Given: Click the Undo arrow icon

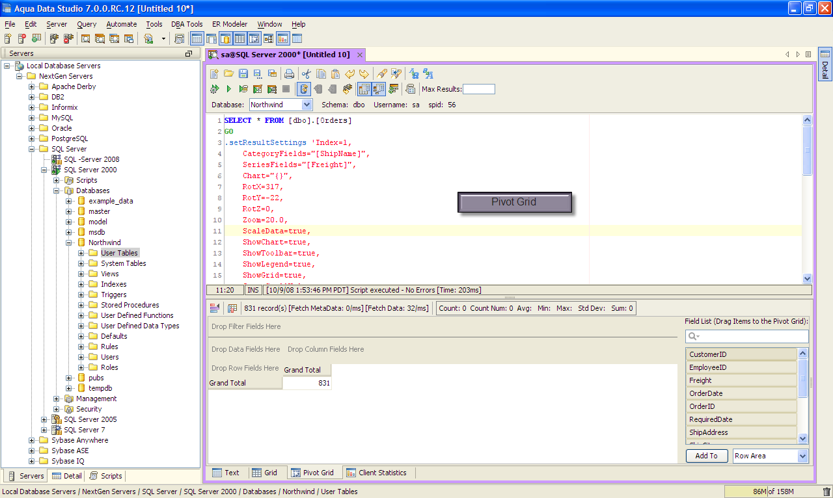Looking at the screenshot, I should pyautogui.click(x=350, y=73).
